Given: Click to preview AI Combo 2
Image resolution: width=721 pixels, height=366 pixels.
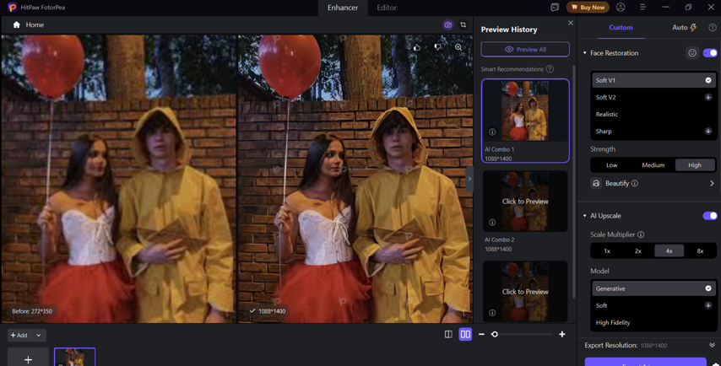Looking at the screenshot, I should [x=525, y=202].
